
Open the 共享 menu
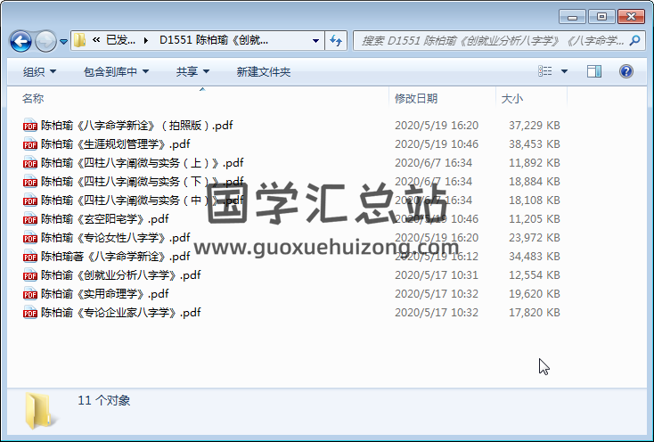(x=192, y=71)
